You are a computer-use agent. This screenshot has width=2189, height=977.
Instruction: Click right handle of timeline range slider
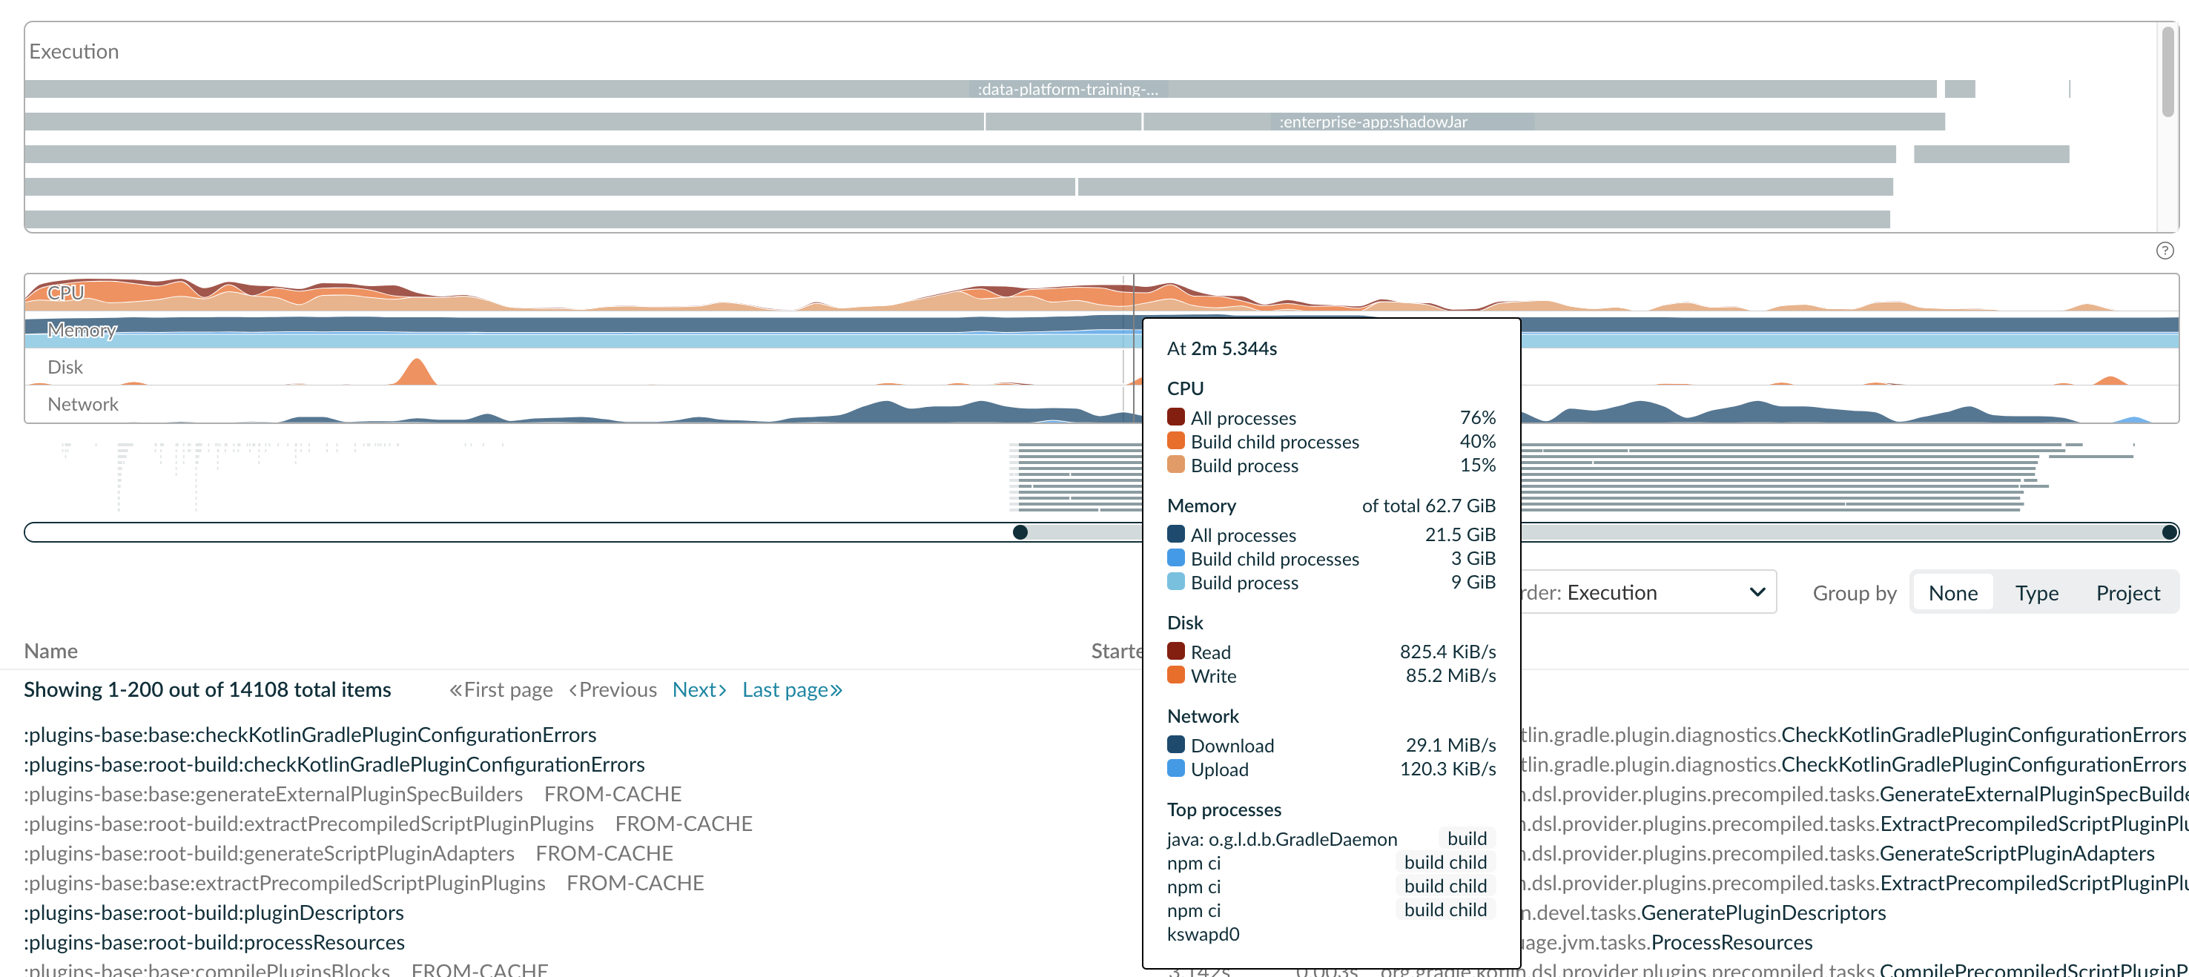[2168, 531]
